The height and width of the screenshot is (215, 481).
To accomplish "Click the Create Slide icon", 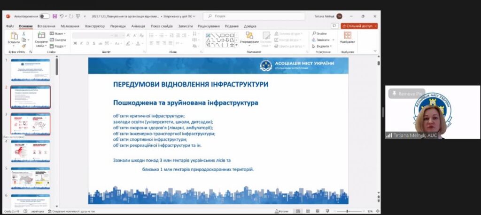I will [x=41, y=35].
